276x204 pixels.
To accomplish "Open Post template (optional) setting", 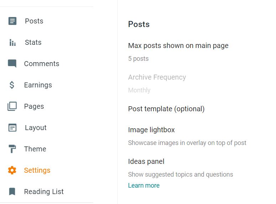I will [166, 109].
